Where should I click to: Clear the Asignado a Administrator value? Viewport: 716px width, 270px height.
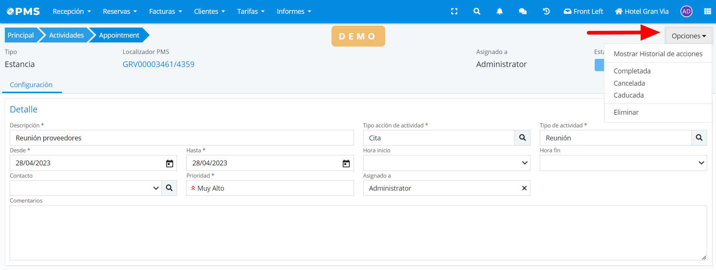pyautogui.click(x=524, y=188)
